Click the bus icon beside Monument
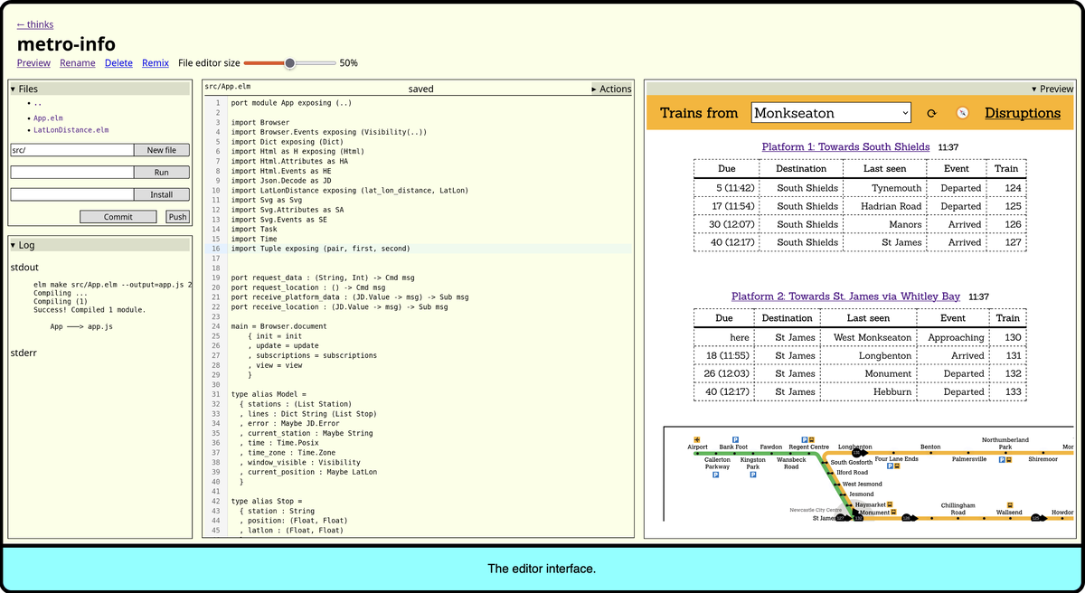 (x=894, y=513)
